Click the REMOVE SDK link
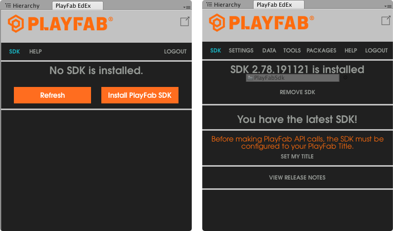Image resolution: width=393 pixels, height=231 pixels. [x=297, y=92]
